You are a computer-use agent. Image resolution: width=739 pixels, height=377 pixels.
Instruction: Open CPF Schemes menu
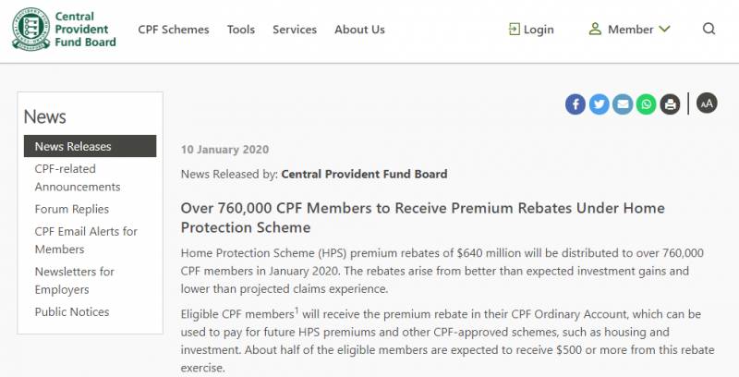(174, 30)
